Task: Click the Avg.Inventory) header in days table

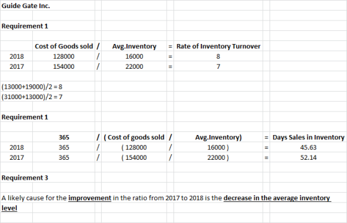Action: [218, 138]
